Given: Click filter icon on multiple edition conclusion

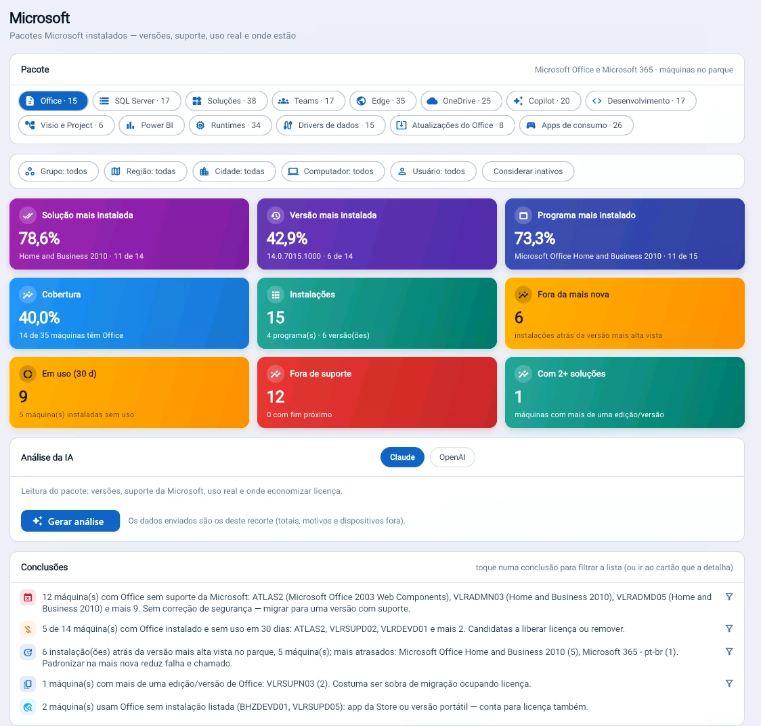Looking at the screenshot, I should pos(729,684).
